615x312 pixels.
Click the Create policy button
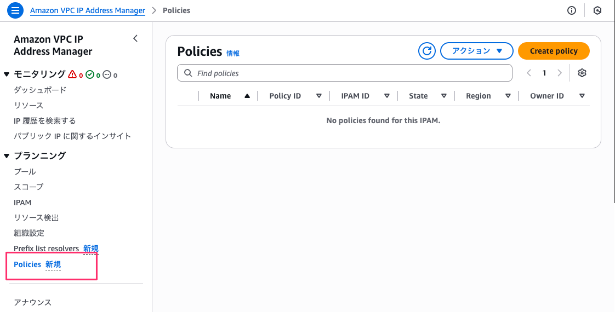pyautogui.click(x=554, y=51)
